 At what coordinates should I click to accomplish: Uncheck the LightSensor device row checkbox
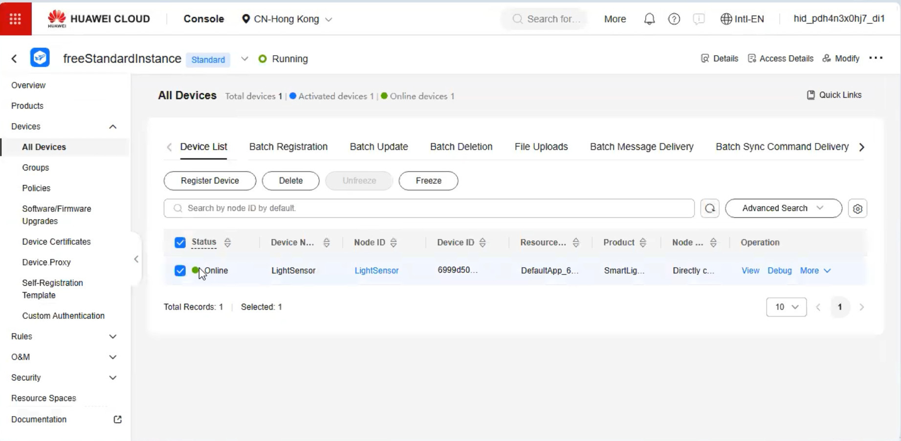(180, 271)
